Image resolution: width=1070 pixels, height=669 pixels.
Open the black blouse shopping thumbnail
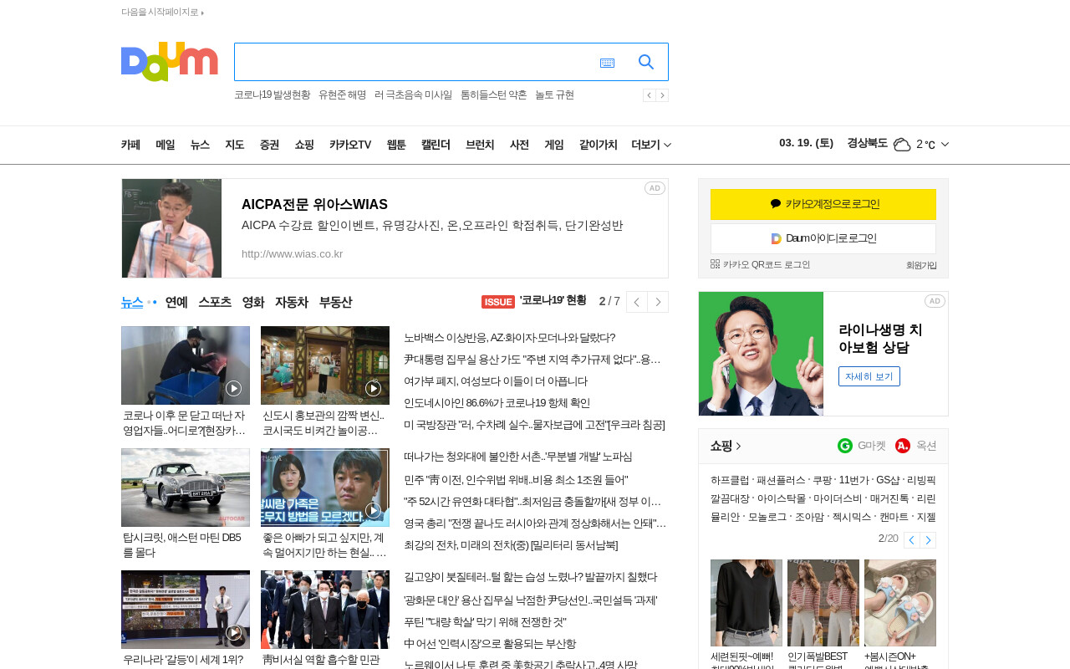pyautogui.click(x=746, y=603)
